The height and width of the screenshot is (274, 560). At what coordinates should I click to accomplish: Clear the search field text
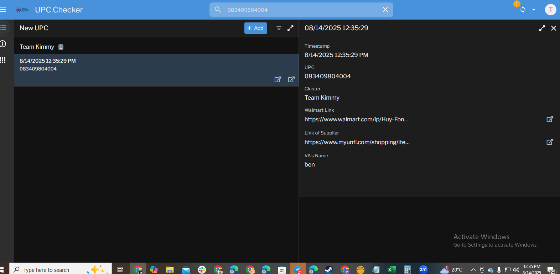click(x=385, y=10)
